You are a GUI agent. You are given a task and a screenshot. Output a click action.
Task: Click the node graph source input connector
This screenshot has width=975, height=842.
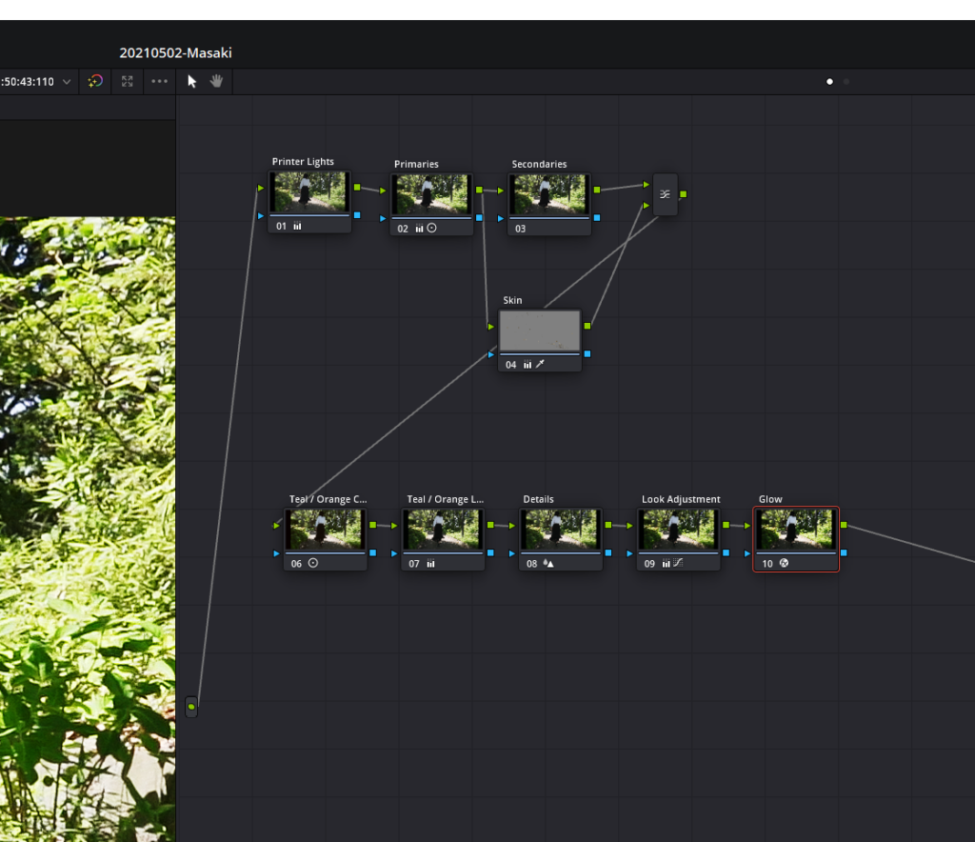(191, 707)
